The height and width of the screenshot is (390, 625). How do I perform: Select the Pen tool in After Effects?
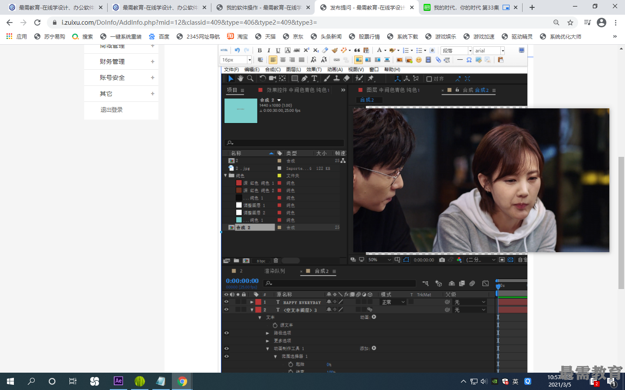click(x=304, y=78)
